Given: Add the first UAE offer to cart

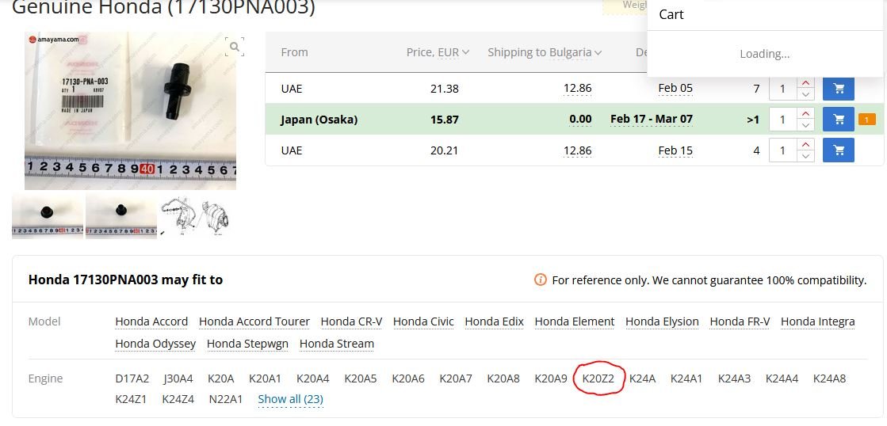Looking at the screenshot, I should [x=838, y=89].
